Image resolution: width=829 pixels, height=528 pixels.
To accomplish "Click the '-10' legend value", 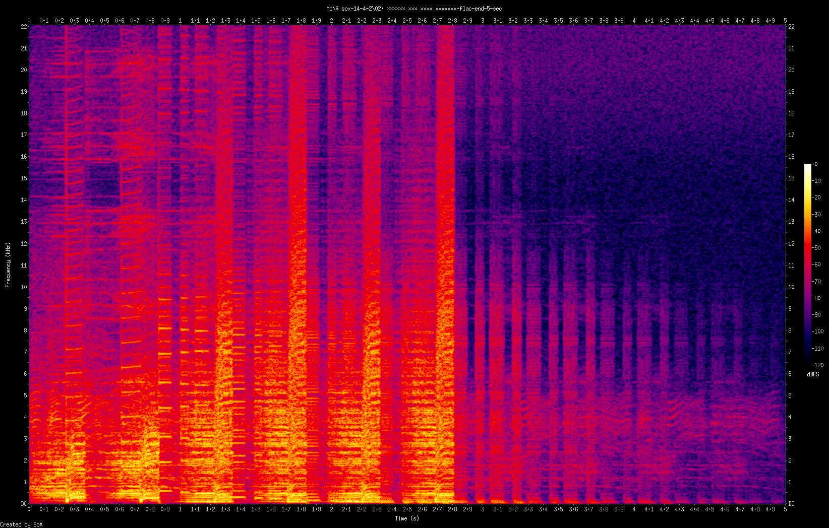I will coord(816,181).
